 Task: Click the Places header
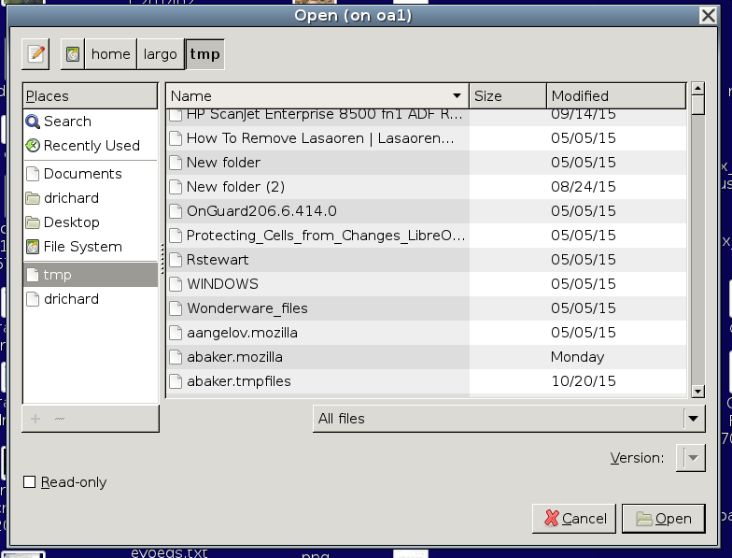[x=90, y=96]
